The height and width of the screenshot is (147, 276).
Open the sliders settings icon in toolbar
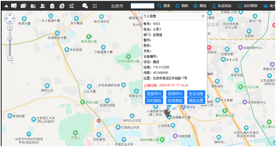point(71,6)
